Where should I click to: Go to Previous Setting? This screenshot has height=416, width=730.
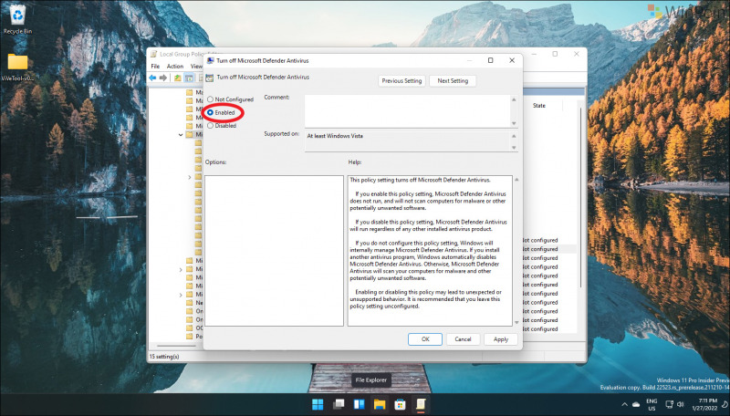(401, 80)
